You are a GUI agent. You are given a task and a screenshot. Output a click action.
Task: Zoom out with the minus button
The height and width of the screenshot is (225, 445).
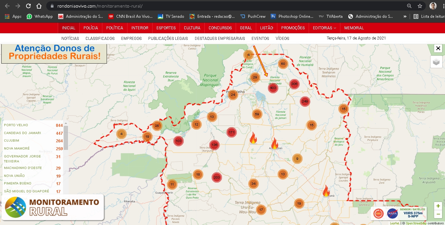[438, 214]
